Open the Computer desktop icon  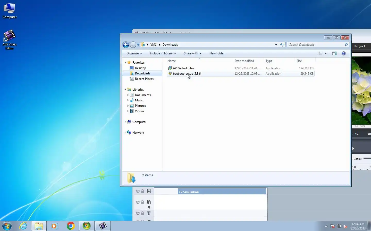point(10,11)
